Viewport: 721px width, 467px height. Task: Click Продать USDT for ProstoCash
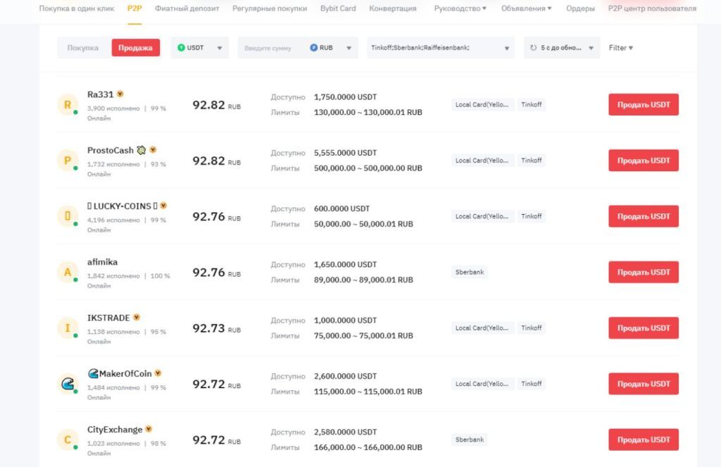(x=644, y=161)
